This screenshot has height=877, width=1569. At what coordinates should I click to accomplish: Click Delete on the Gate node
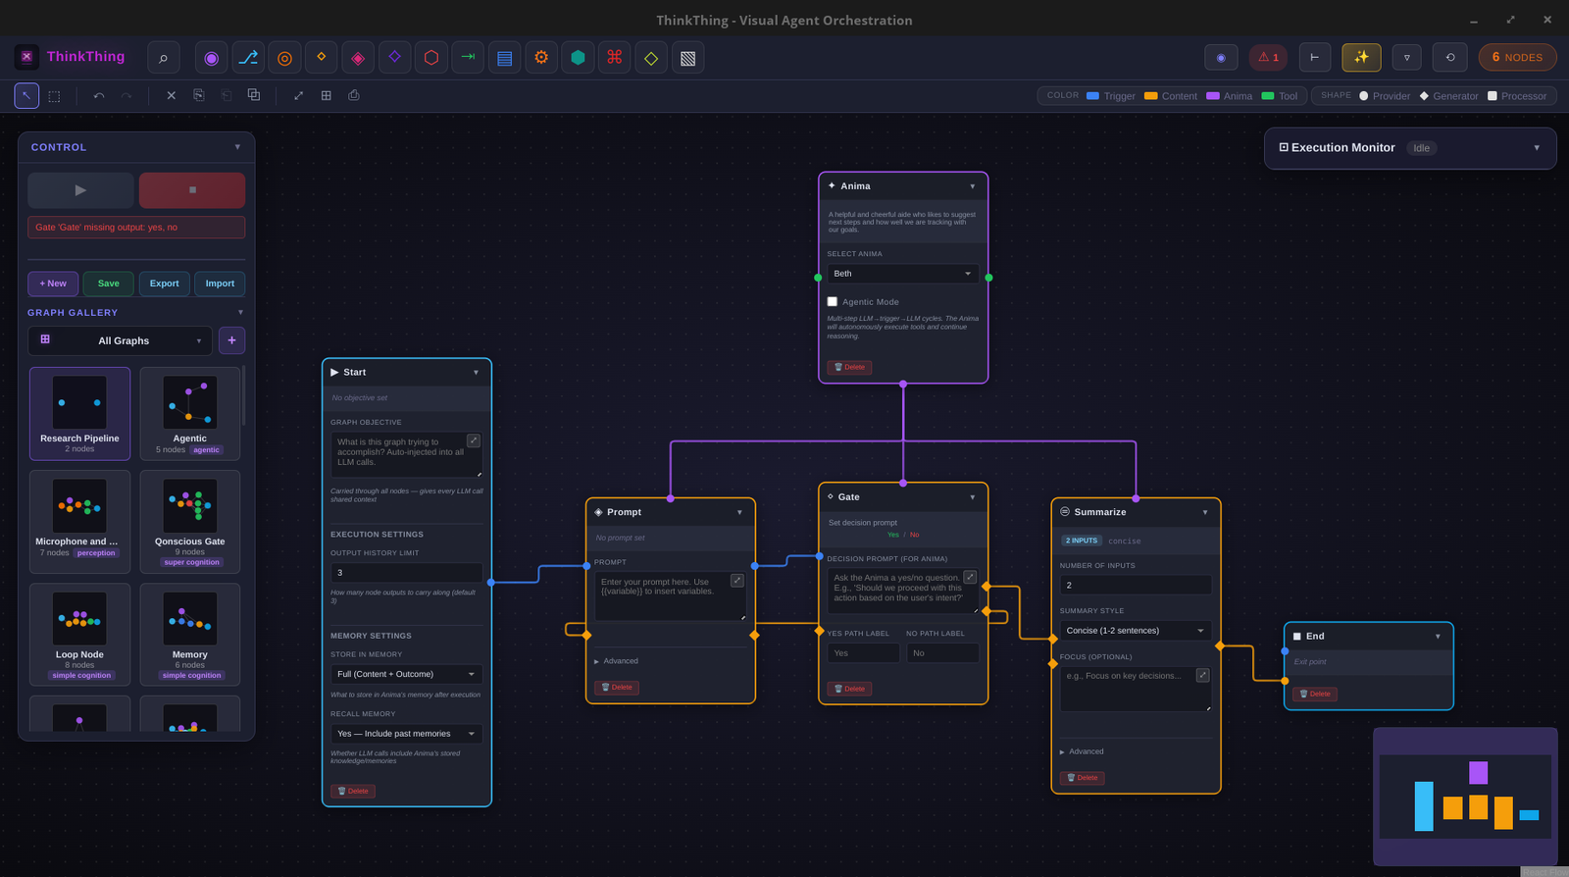[849, 689]
